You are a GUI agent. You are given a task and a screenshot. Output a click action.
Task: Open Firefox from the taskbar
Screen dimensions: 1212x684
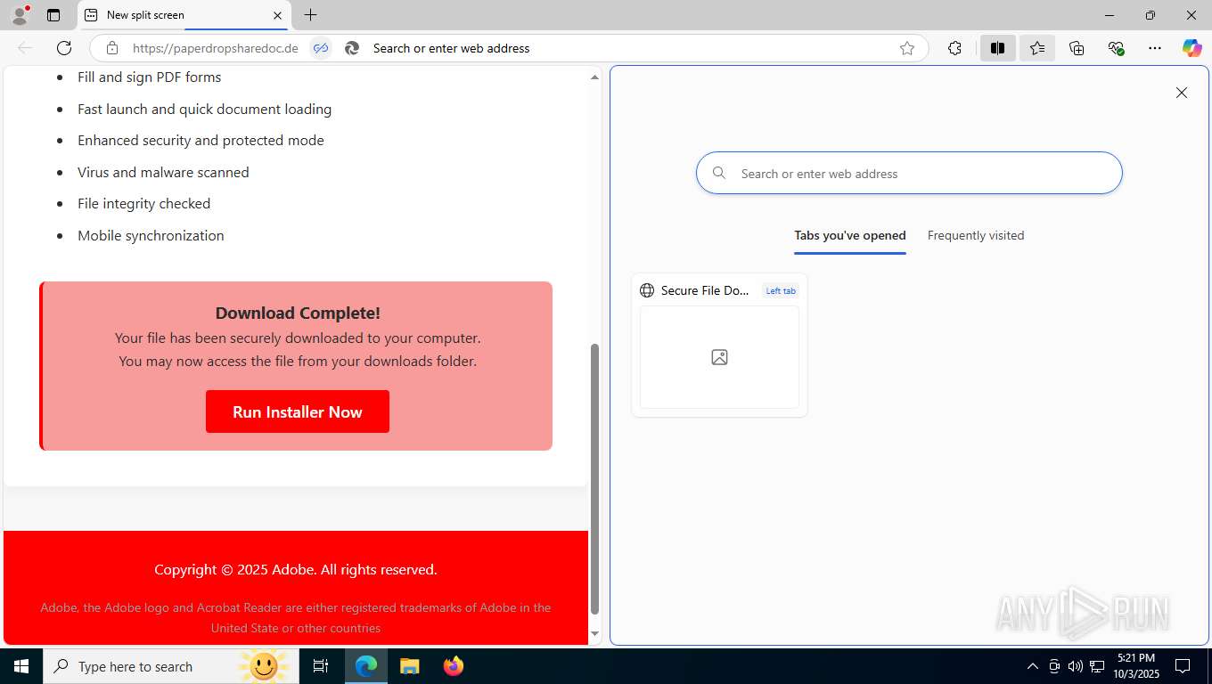click(453, 666)
